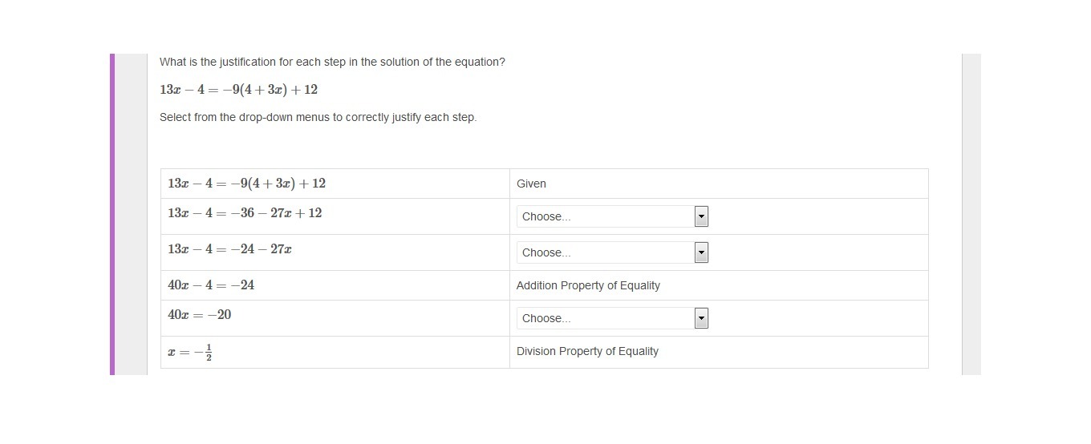1091x444 pixels.
Task: Click the "Given" justification text
Action: [531, 184]
